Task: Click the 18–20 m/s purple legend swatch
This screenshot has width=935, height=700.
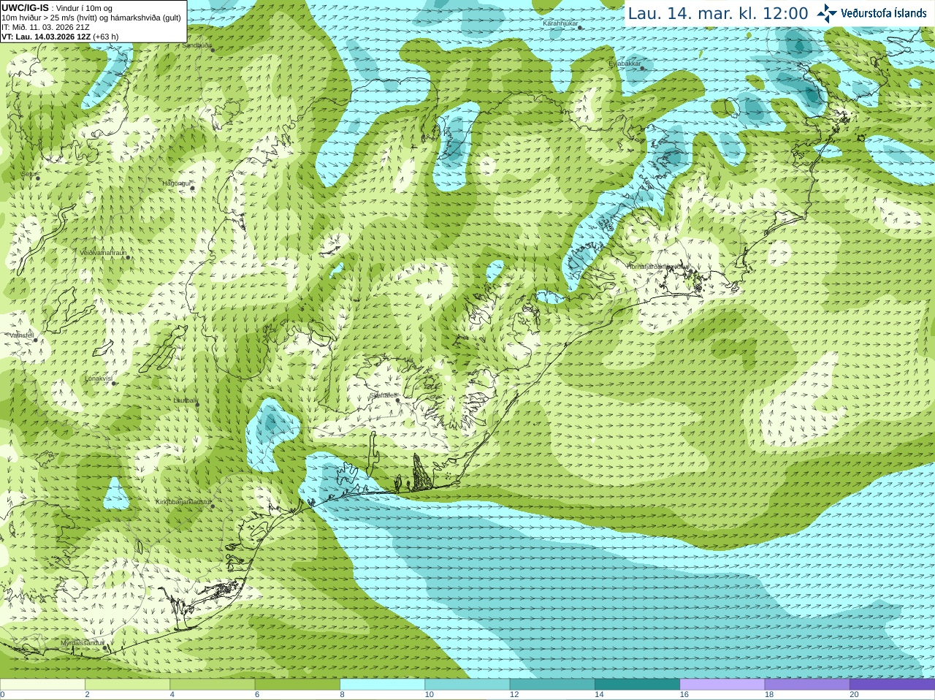Action: point(806,685)
